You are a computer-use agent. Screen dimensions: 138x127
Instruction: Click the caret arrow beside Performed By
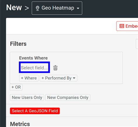74,78
